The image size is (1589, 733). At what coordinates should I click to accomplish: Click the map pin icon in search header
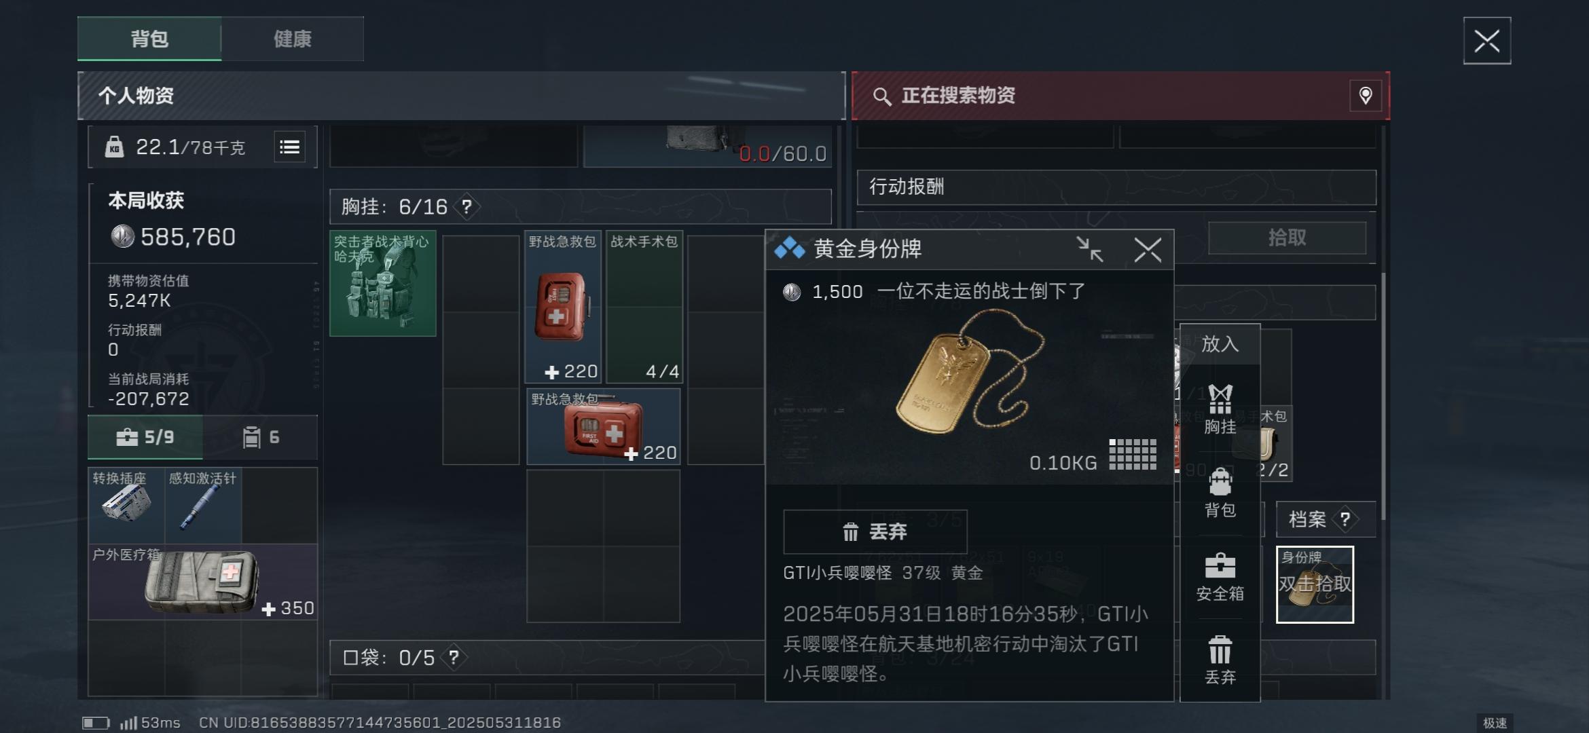tap(1365, 96)
